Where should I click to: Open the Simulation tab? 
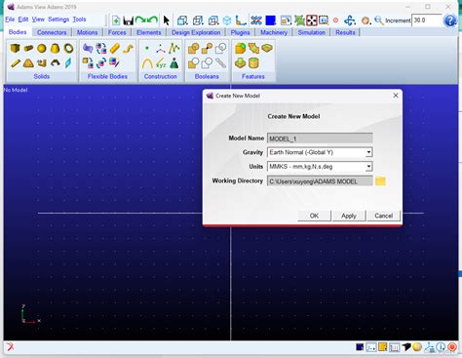tap(312, 32)
